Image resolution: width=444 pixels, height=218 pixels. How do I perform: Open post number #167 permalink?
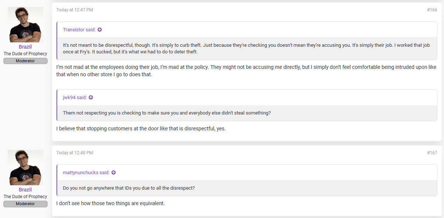(432, 153)
